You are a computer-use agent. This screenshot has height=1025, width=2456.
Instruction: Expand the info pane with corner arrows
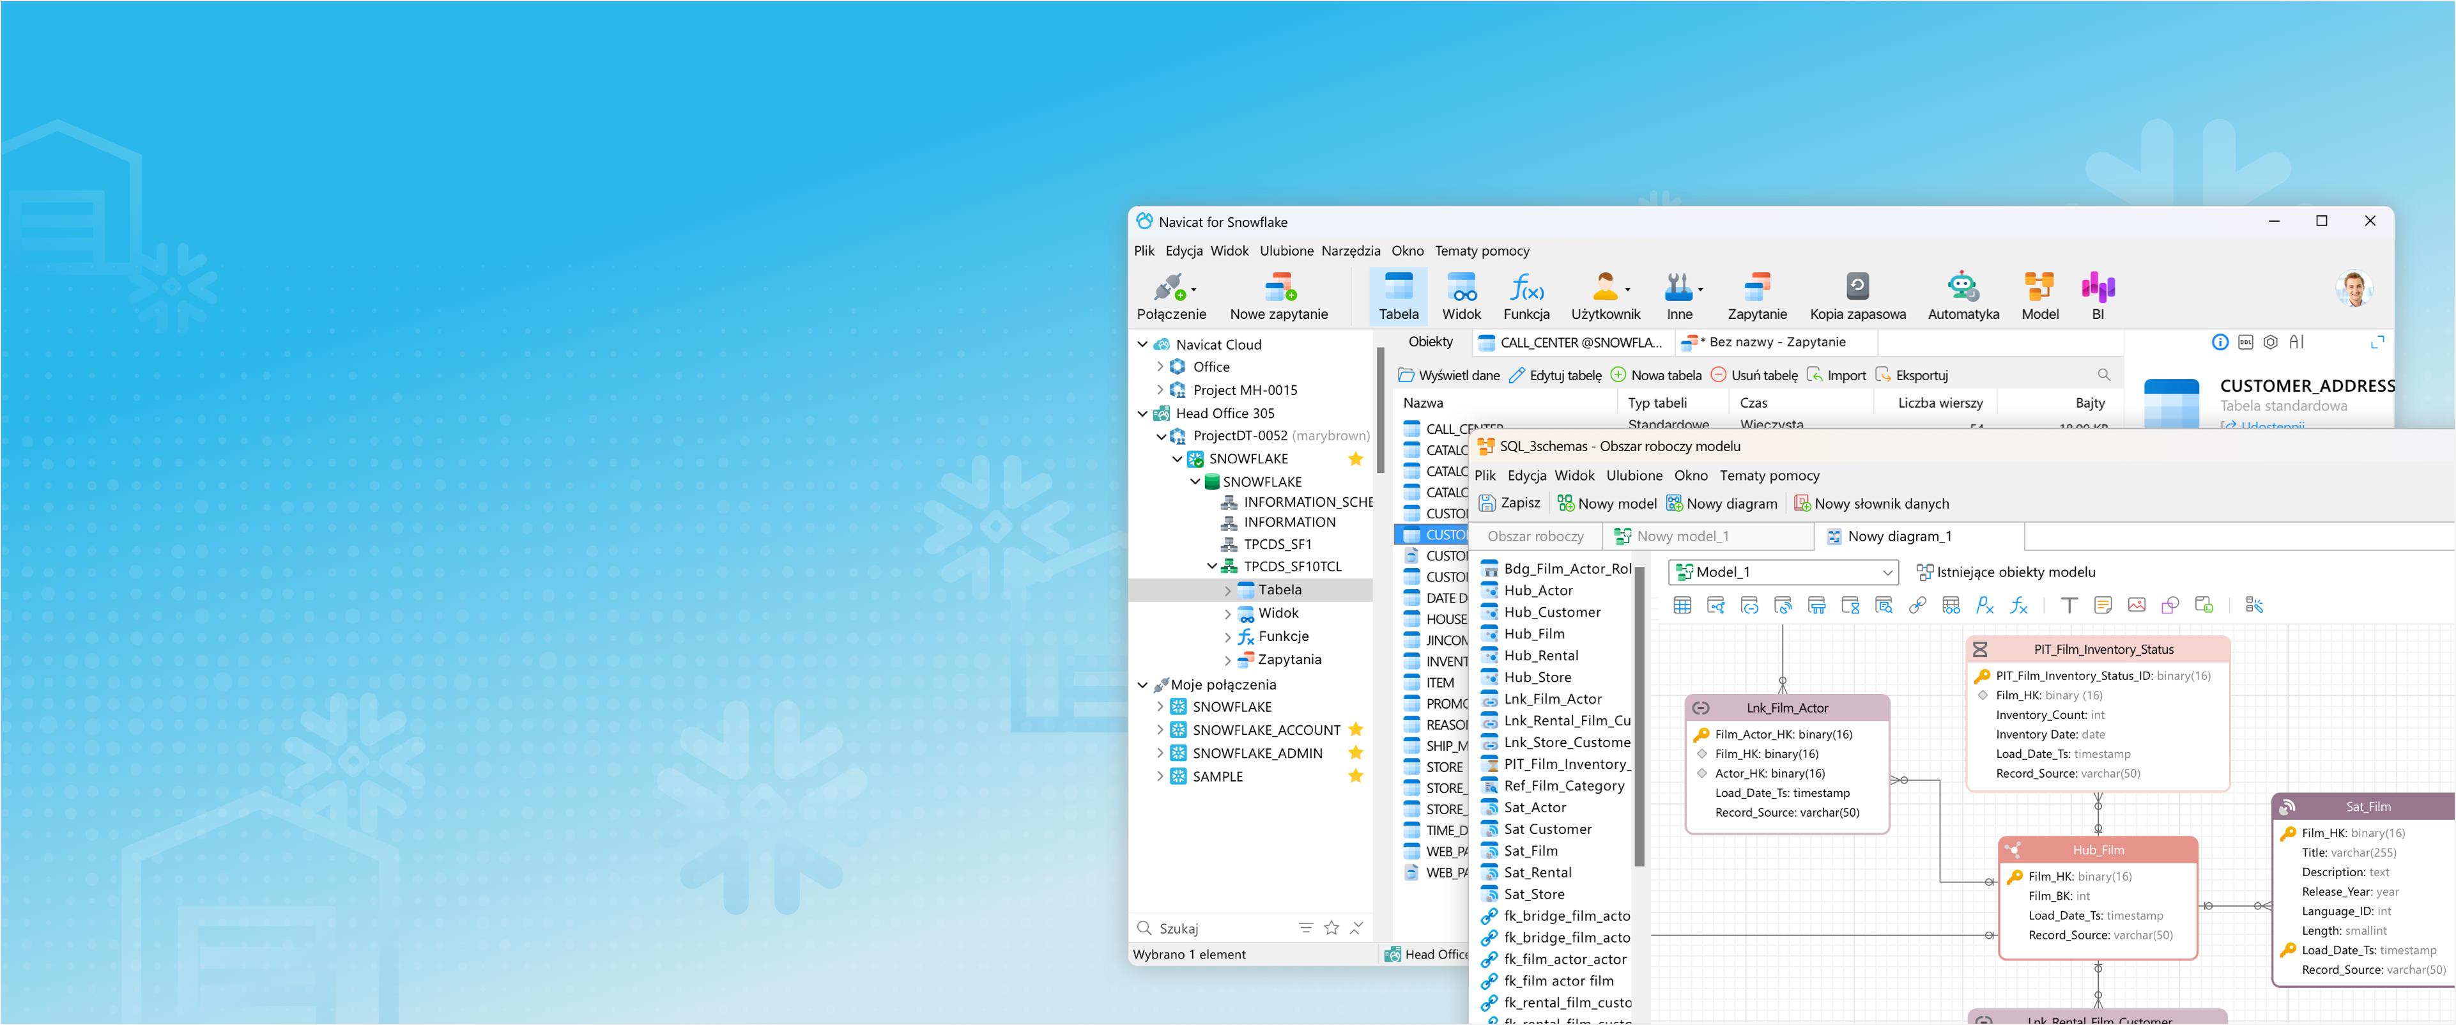[x=2377, y=343]
